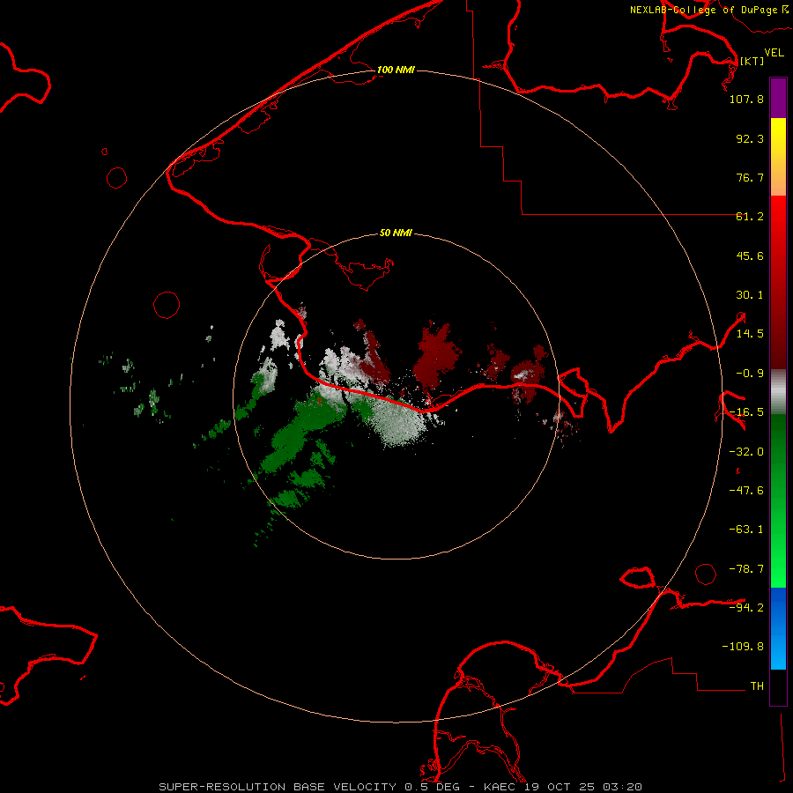Click the -94.2 velocity scale value
Viewport: 793px width, 793px height.
(x=746, y=607)
